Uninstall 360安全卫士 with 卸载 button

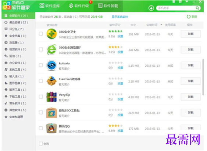190,34
